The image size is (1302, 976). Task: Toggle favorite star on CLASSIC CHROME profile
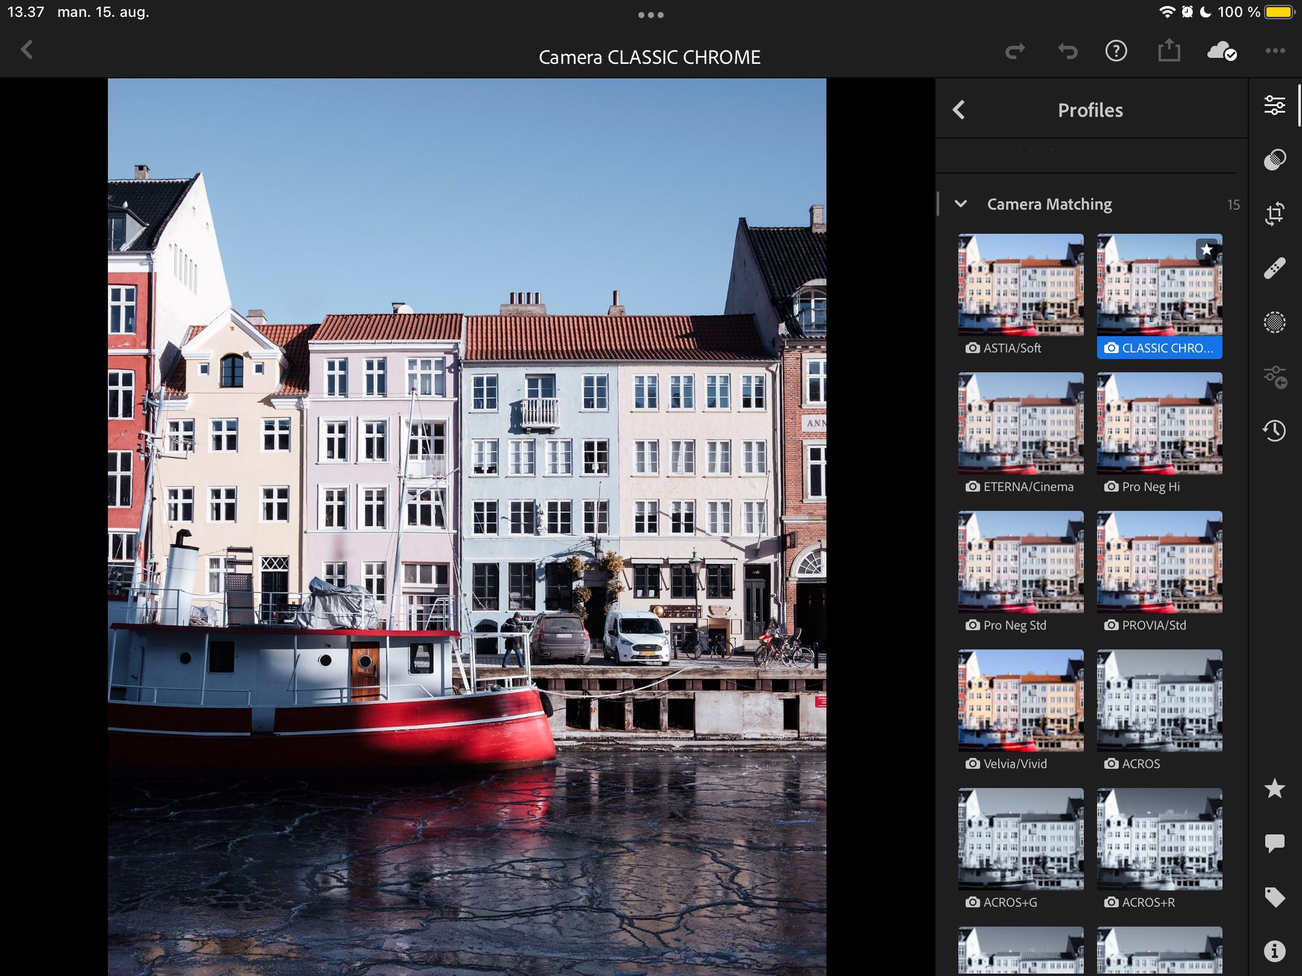point(1206,249)
